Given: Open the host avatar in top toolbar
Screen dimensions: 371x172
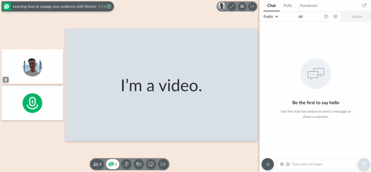Looking at the screenshot, I should click(x=221, y=6).
